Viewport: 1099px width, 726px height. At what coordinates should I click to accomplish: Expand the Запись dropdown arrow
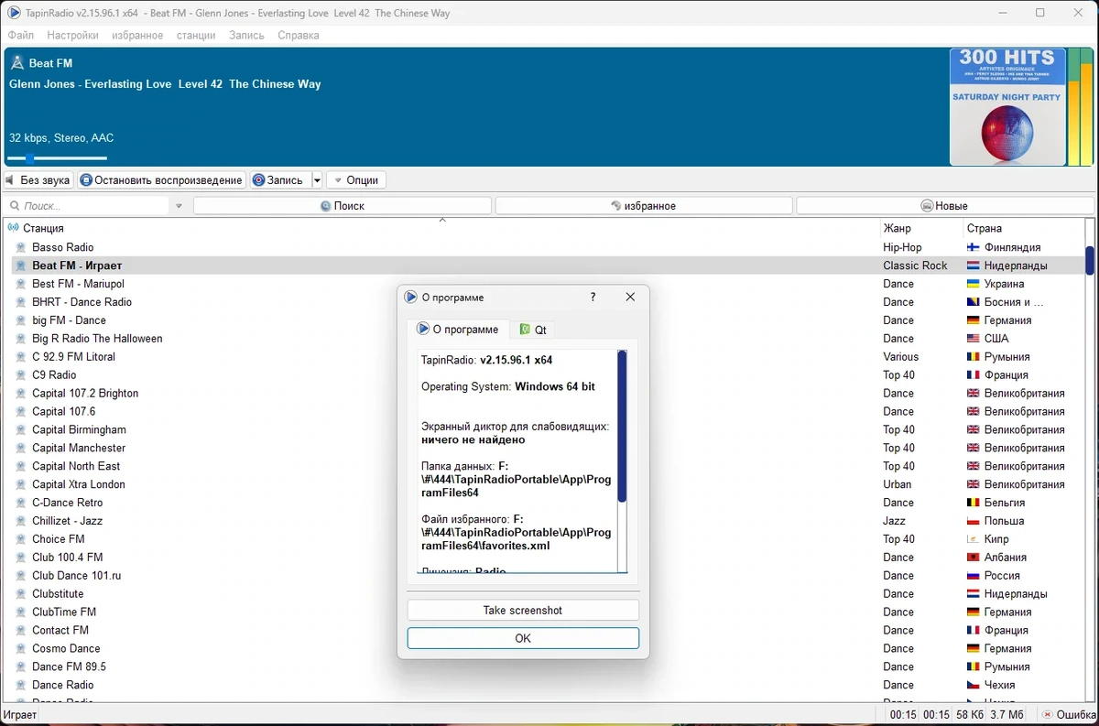click(317, 180)
